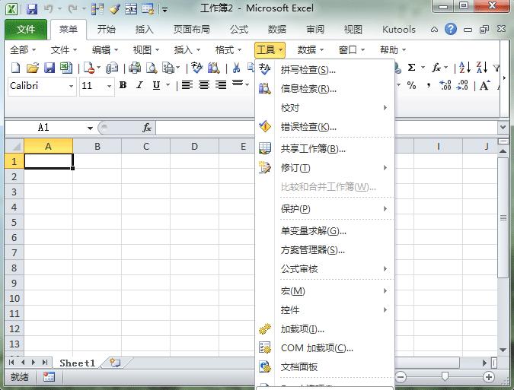Click the insert new worksheet tab icon

coord(115,363)
